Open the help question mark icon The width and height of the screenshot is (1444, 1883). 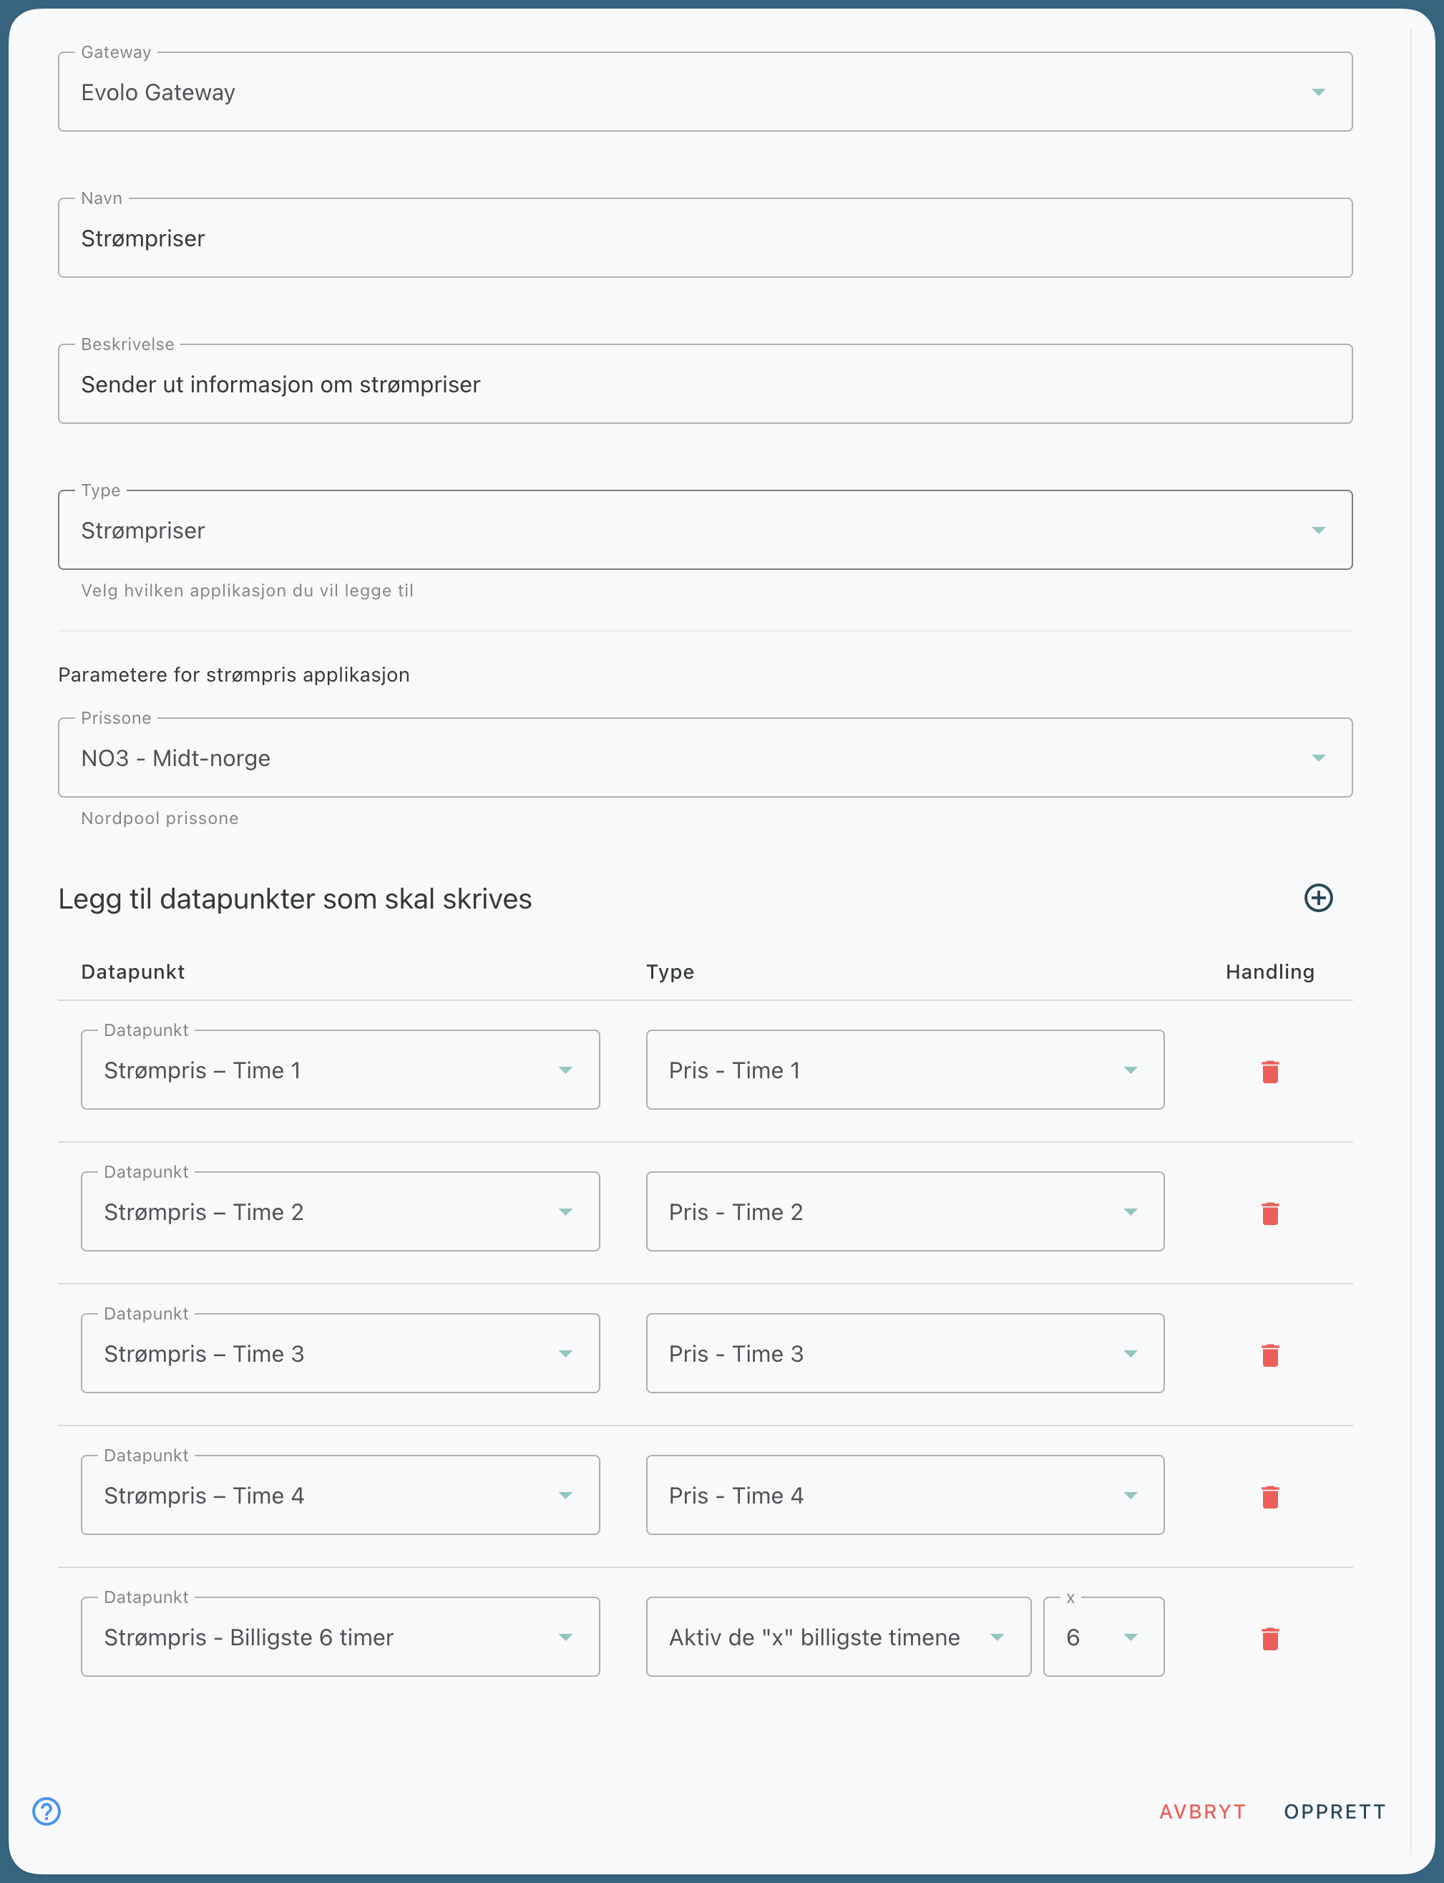coord(47,1811)
